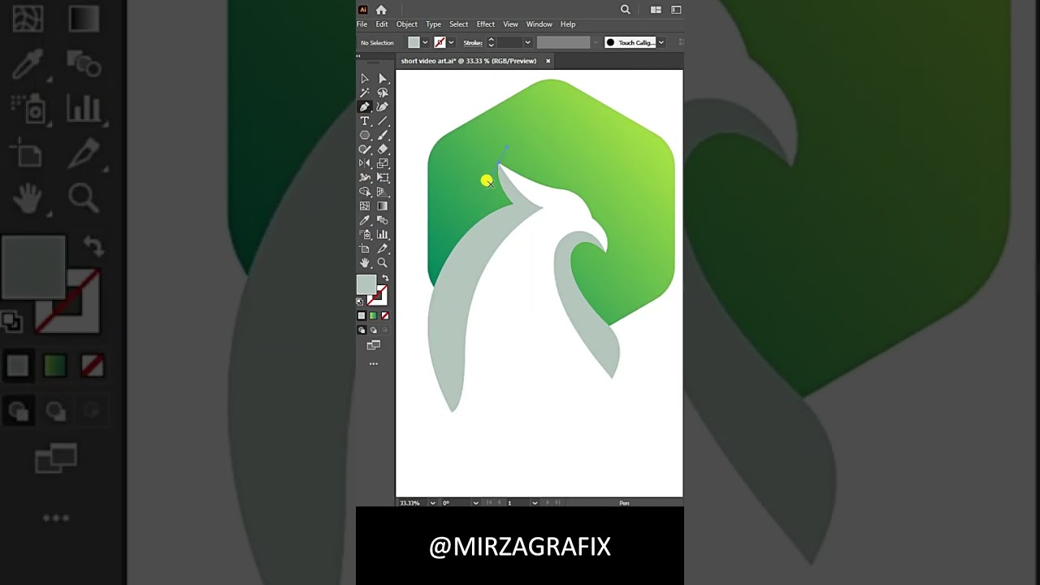Image resolution: width=1040 pixels, height=585 pixels.
Task: Select the Free Transform tool
Action: point(383,178)
